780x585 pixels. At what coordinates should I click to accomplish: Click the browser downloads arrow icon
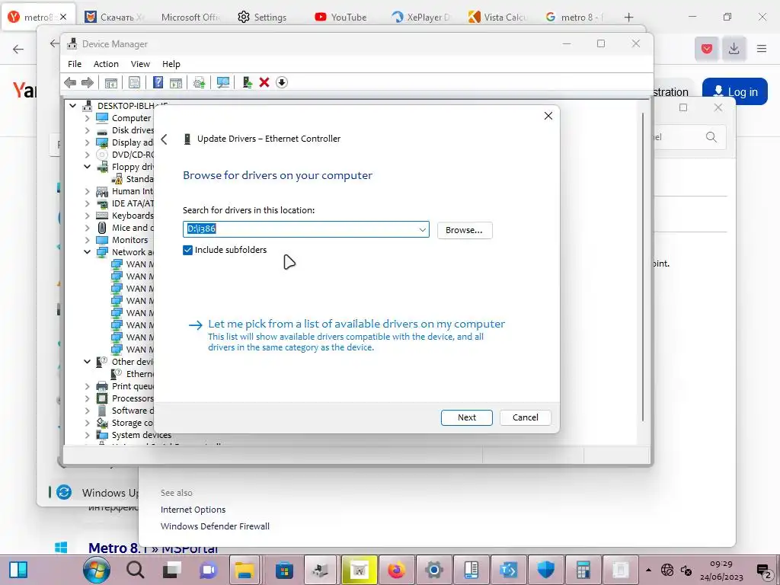click(734, 48)
